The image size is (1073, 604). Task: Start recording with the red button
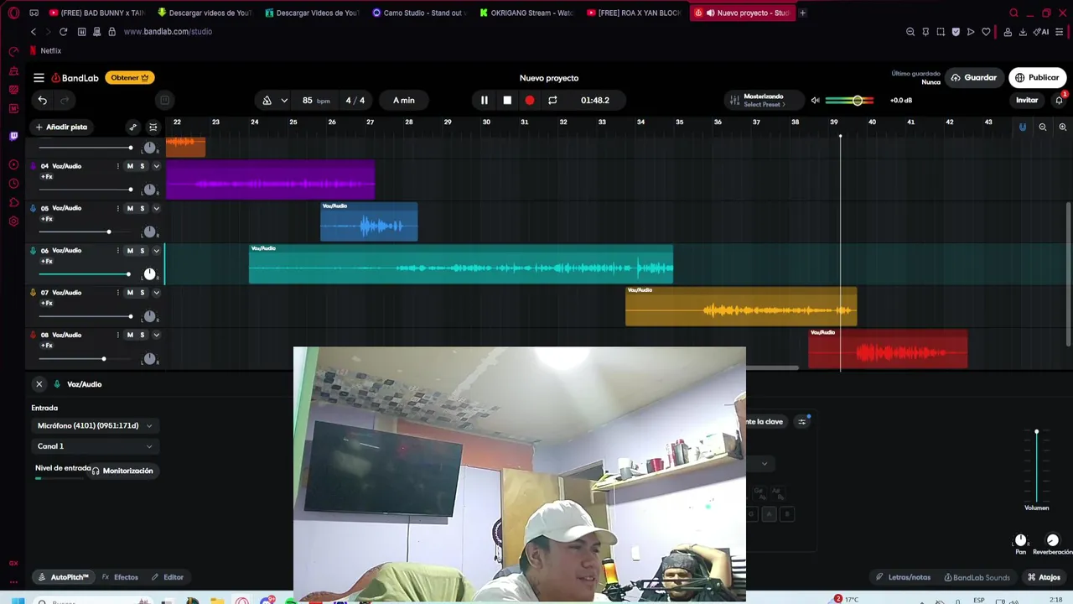tap(530, 100)
